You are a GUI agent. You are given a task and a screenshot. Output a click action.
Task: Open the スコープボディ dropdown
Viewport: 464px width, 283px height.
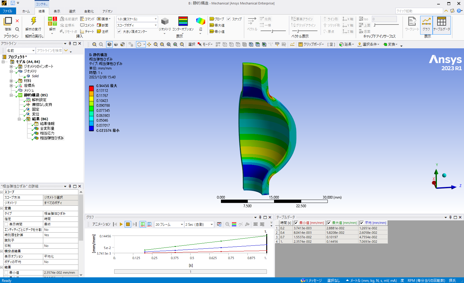point(137,25)
